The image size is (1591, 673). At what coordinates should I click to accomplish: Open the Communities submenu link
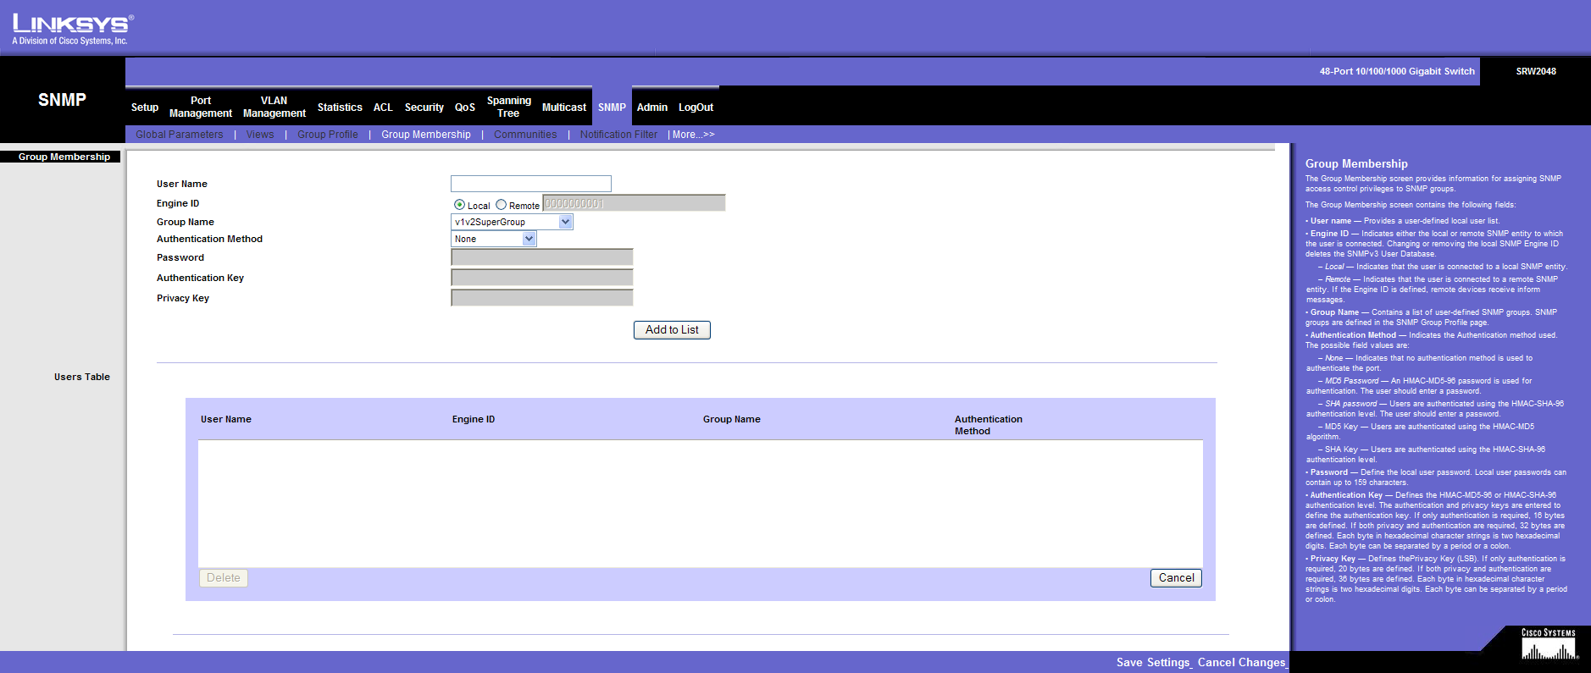(525, 135)
